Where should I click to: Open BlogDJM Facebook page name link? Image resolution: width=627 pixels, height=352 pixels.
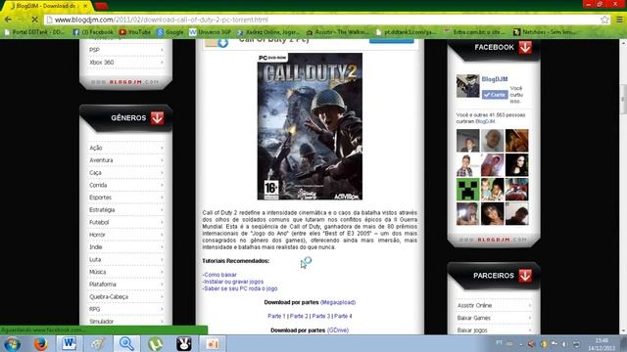click(x=495, y=79)
